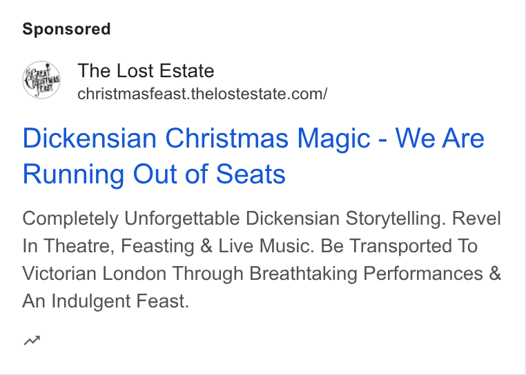Click the "Running Out of Seats" headline line

click(154, 174)
